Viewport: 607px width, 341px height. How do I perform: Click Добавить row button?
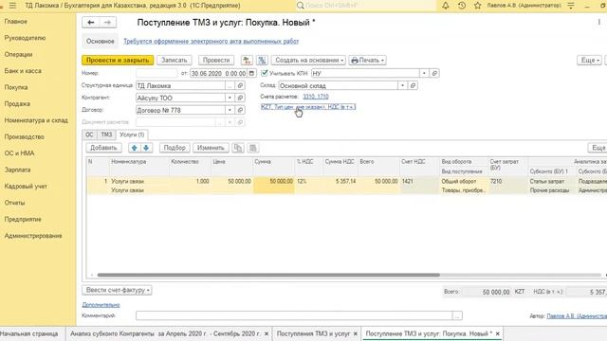tap(103, 148)
